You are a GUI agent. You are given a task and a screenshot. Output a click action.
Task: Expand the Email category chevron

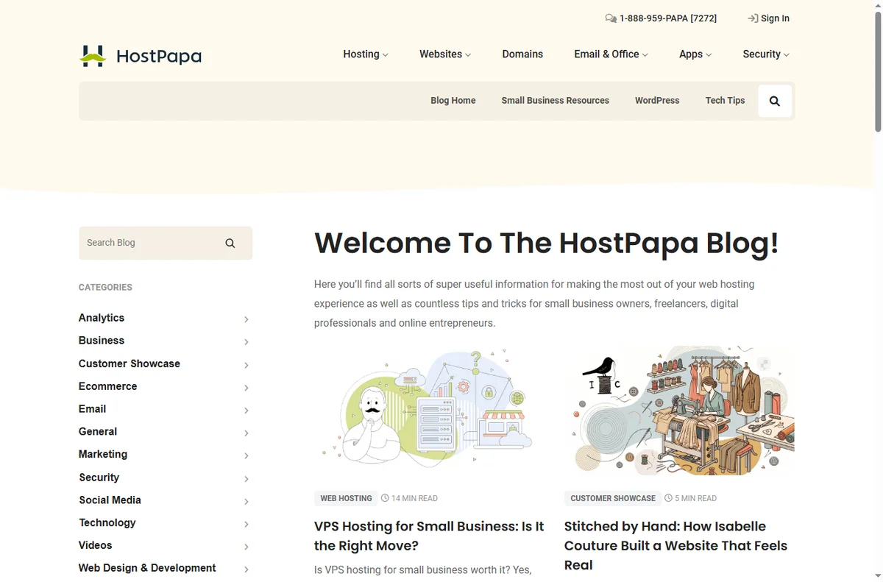[247, 411]
